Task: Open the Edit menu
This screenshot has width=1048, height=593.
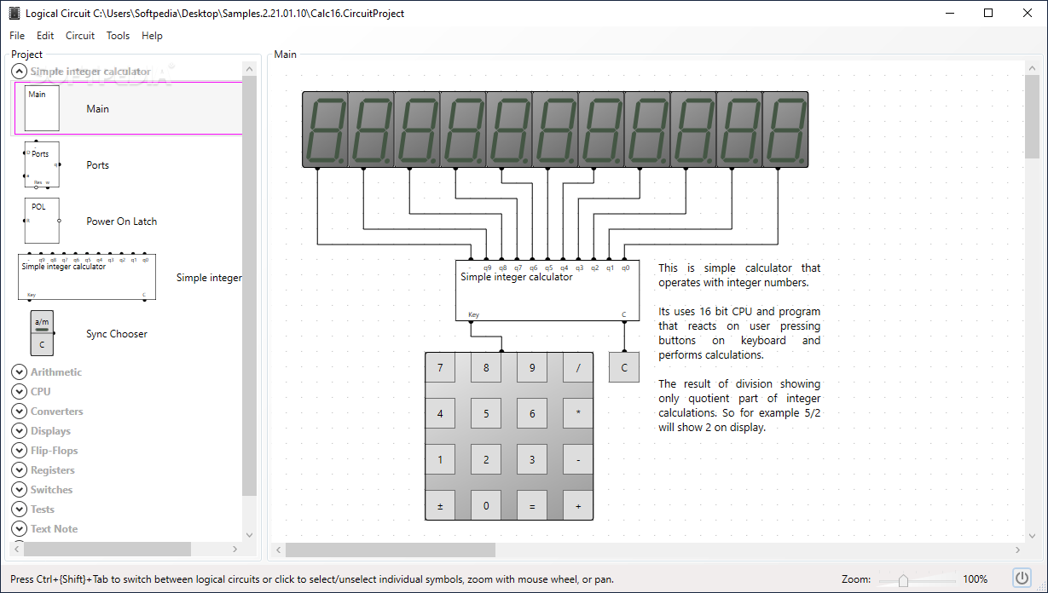Action: click(x=45, y=36)
